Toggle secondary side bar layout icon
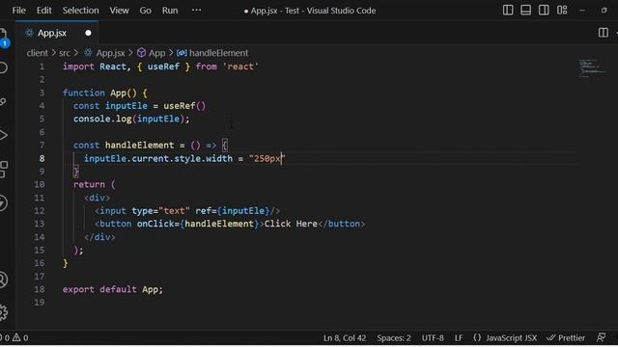Viewport: 618px width, 347px height. (x=544, y=11)
